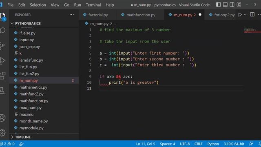Open json_exp.py in explorer

coord(44,47)
